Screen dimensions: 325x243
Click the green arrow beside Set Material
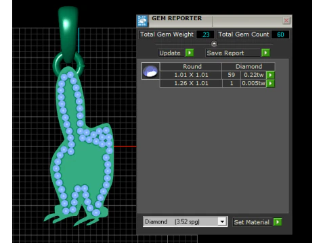278,222
